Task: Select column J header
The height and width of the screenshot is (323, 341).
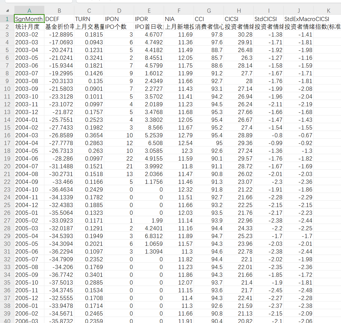Action: 298,11
